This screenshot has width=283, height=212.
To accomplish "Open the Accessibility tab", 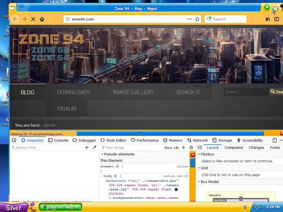I will [250, 140].
